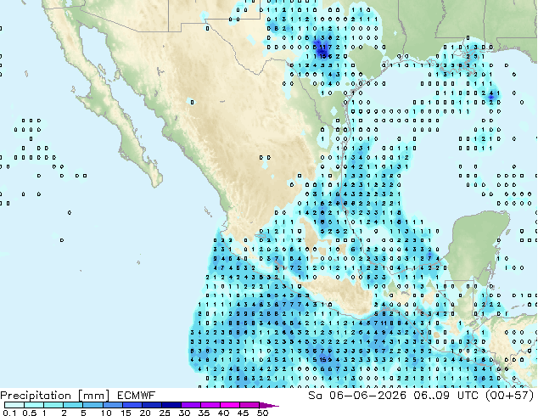Click the "[mm]" unit label
Screen dimensions: 538x416
pos(93,396)
